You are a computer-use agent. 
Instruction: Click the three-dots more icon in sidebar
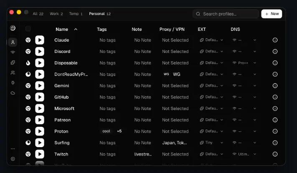coord(13,149)
